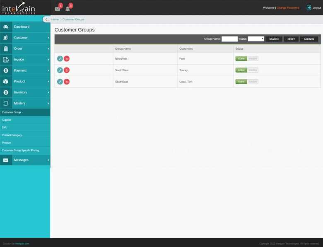The width and height of the screenshot is (323, 247).
Task: Expand the Order menu arrow
Action: (48, 48)
